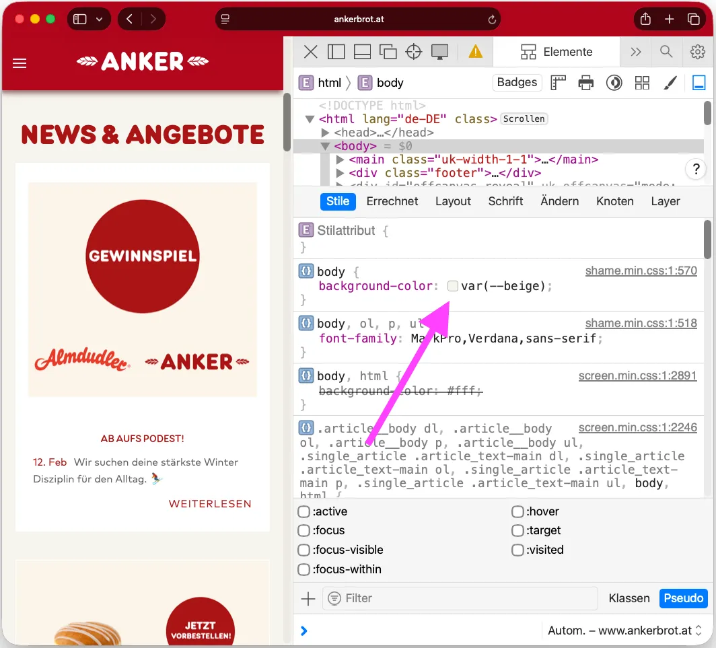Collapse the html element in the DOM tree
This screenshot has height=648, width=716.
309,118
